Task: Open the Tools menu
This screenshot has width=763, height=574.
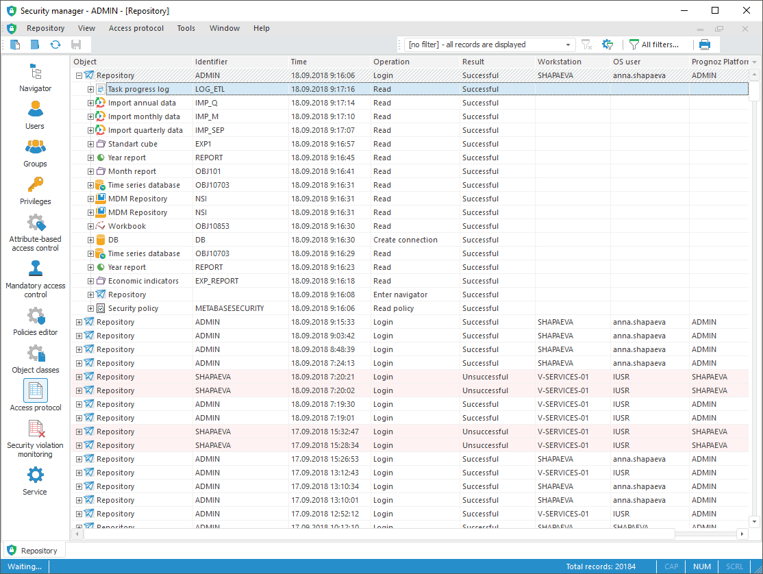Action: pyautogui.click(x=186, y=28)
